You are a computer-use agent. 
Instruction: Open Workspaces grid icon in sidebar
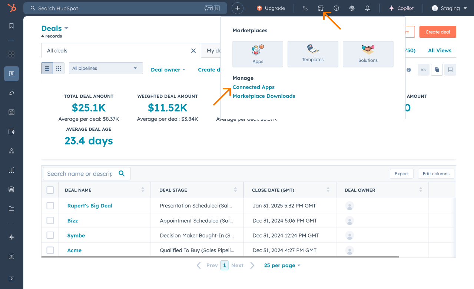click(x=11, y=54)
